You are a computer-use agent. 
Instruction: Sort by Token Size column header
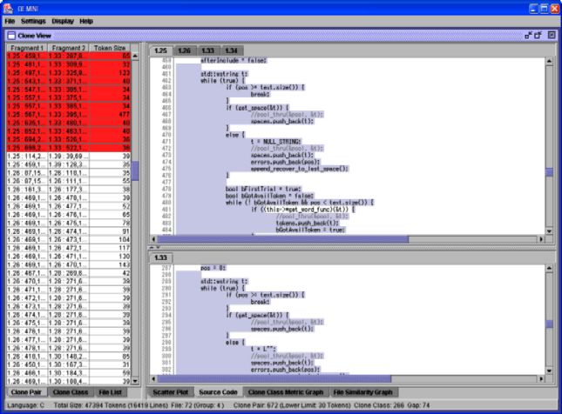111,47
